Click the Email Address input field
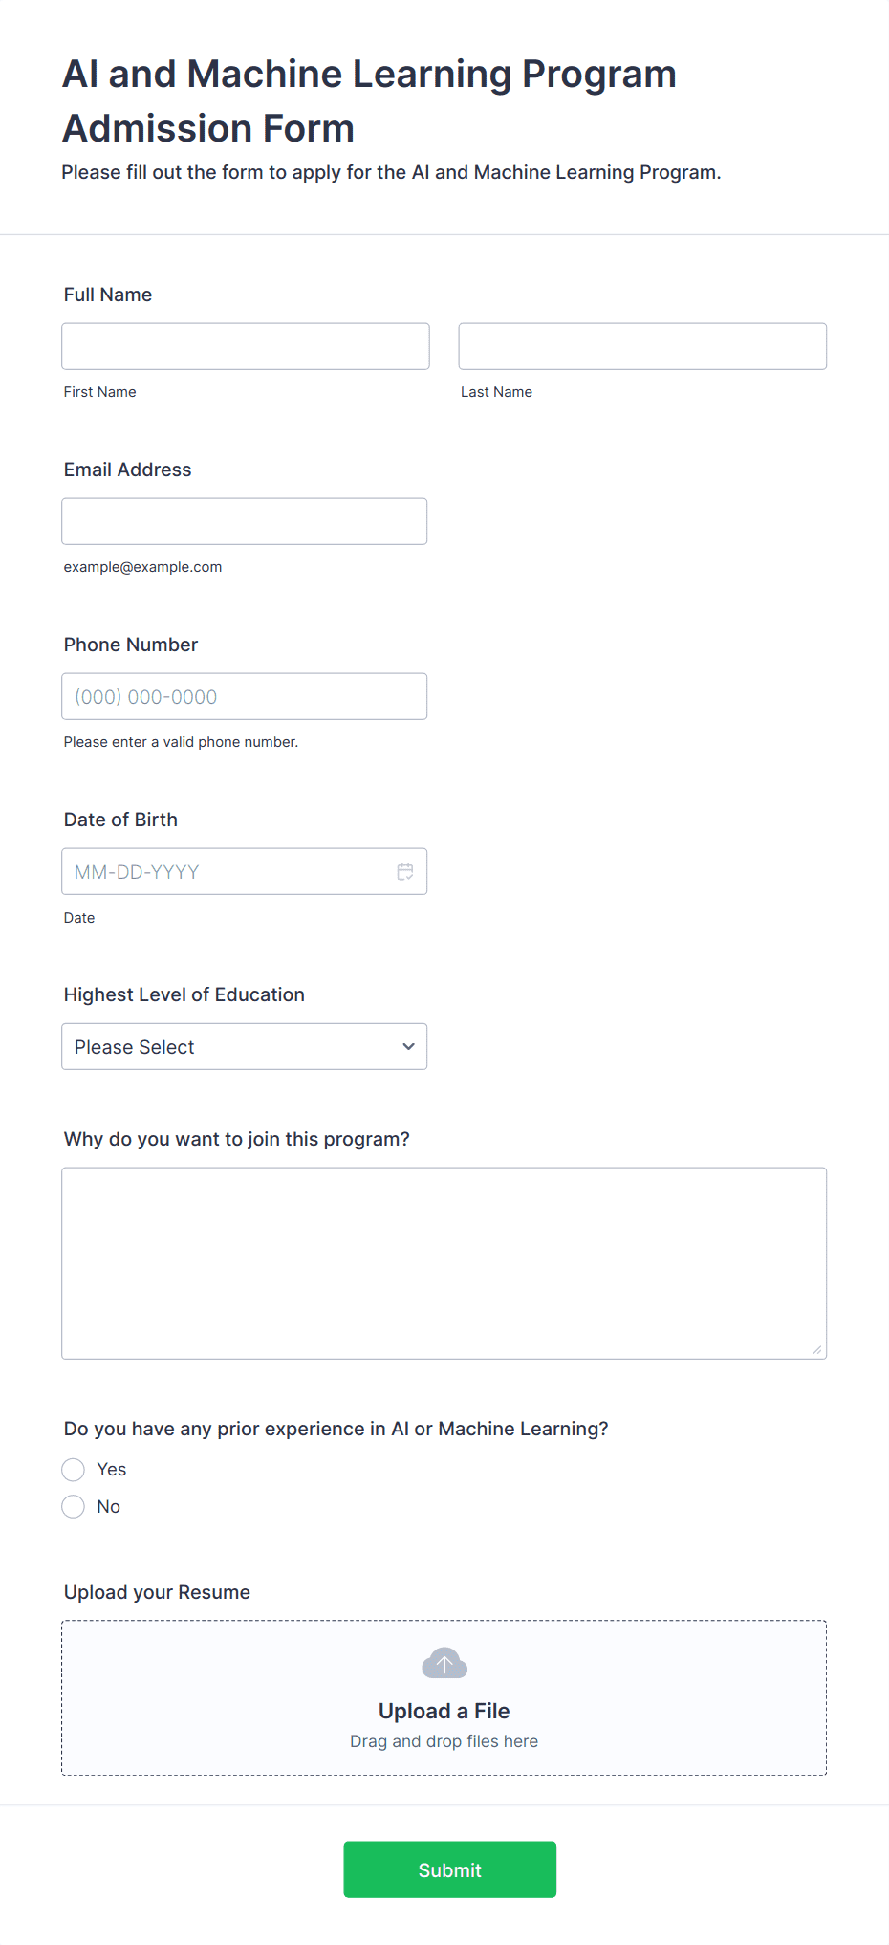This screenshot has height=1945, width=889. pyautogui.click(x=245, y=521)
